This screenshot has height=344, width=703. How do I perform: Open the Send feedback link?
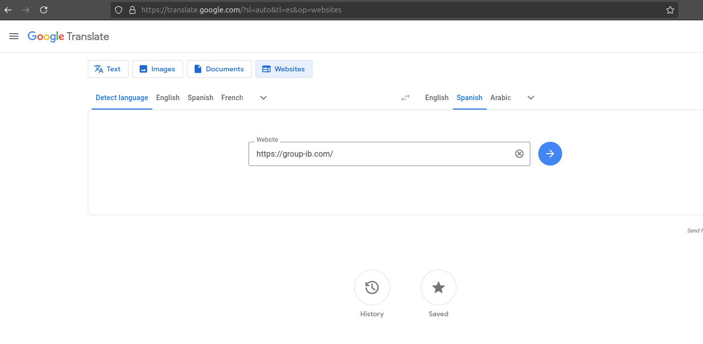(x=694, y=230)
